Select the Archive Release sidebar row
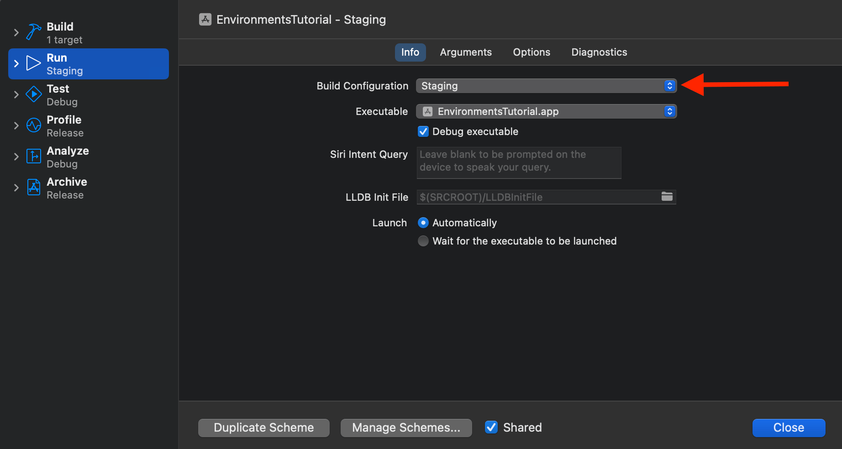The image size is (842, 449). click(89, 188)
